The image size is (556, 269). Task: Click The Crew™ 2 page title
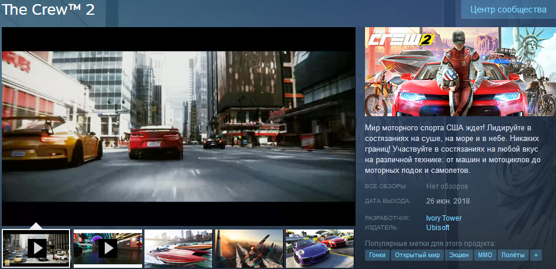pos(48,9)
